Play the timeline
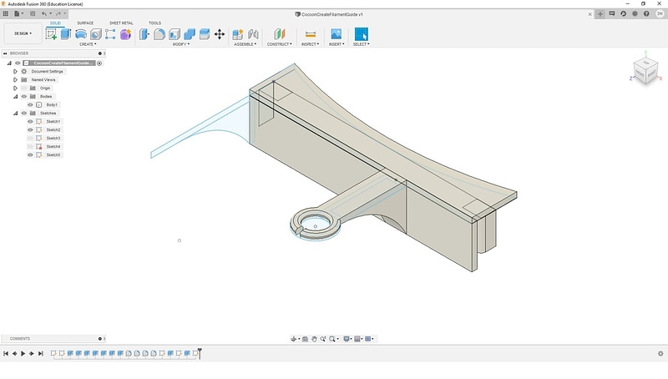 23,353
